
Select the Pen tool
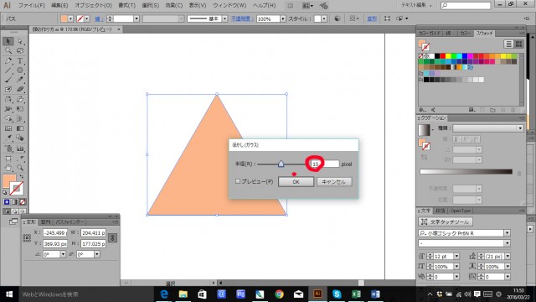tap(8, 61)
